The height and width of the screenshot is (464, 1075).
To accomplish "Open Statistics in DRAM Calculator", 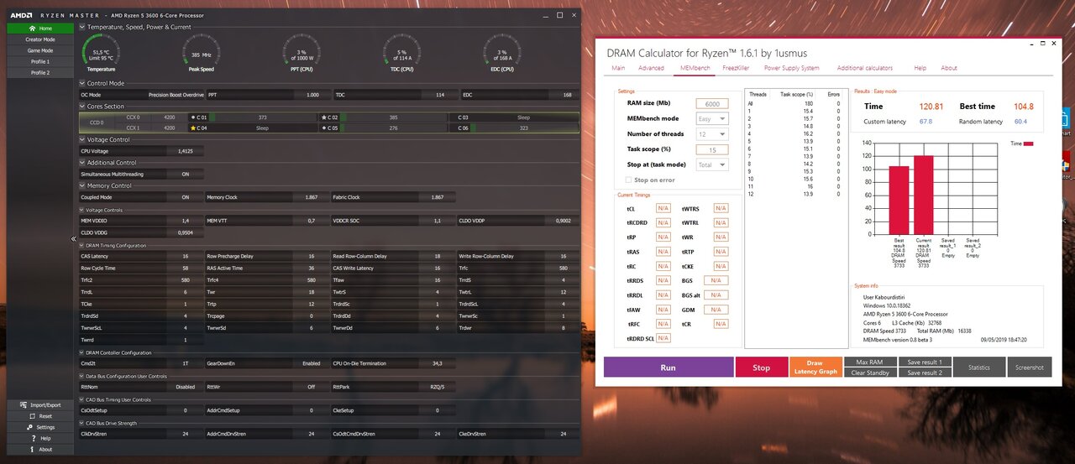I will [979, 368].
